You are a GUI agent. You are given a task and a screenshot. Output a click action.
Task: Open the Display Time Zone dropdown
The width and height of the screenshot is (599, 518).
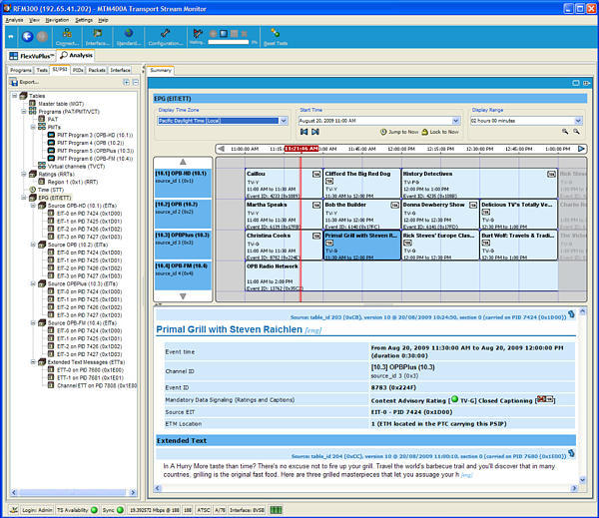click(283, 120)
